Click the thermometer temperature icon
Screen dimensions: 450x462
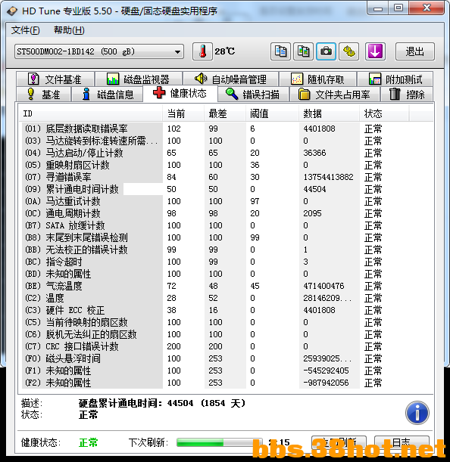point(202,51)
